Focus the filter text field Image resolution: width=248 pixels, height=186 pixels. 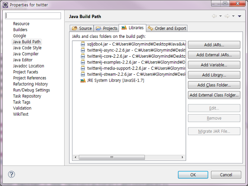tap(33, 16)
